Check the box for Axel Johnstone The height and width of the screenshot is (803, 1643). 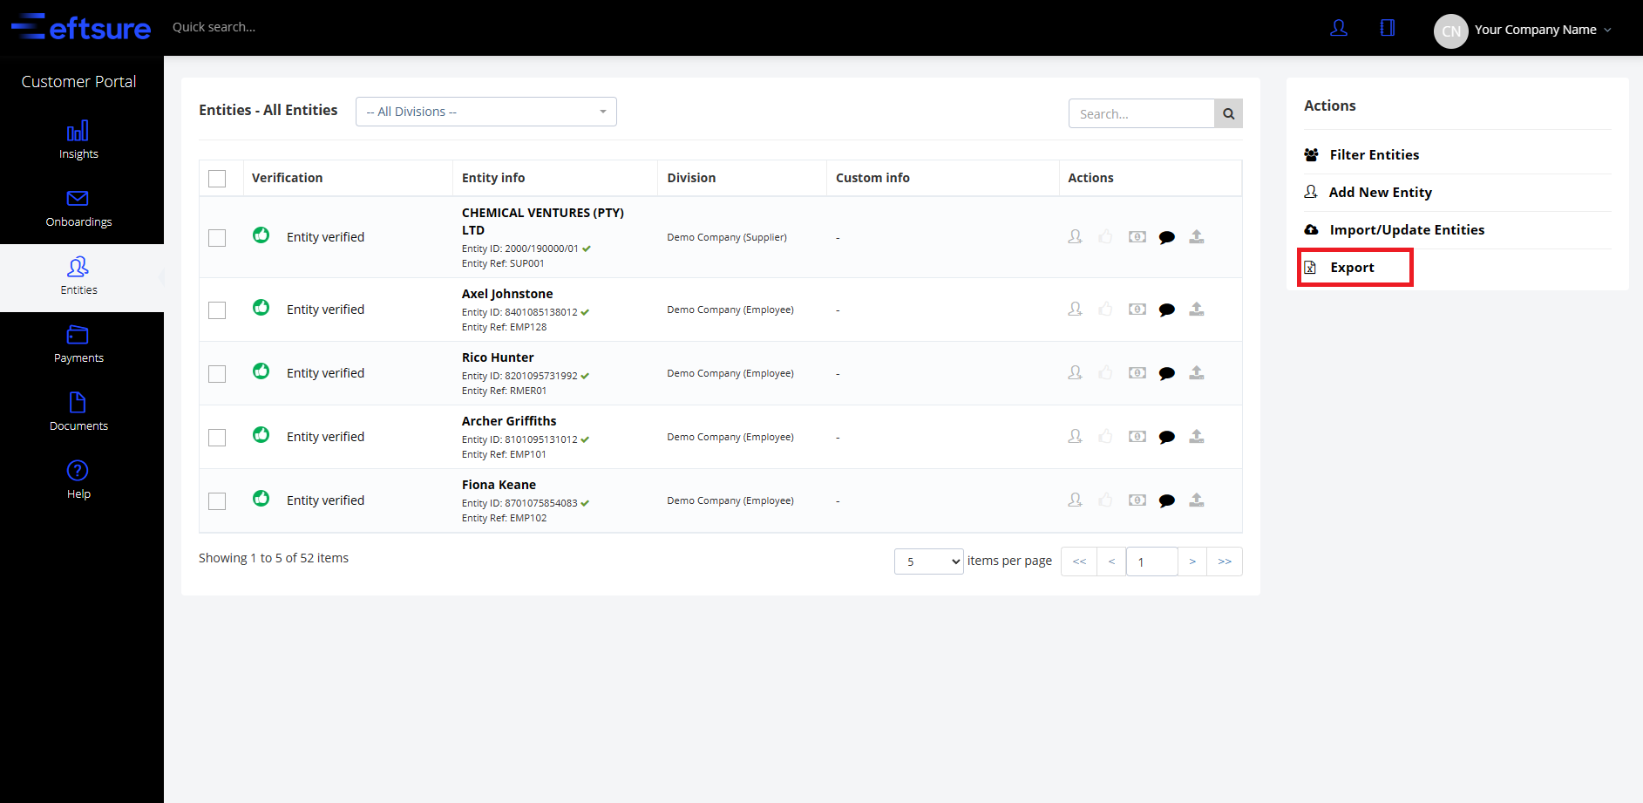pyautogui.click(x=217, y=310)
